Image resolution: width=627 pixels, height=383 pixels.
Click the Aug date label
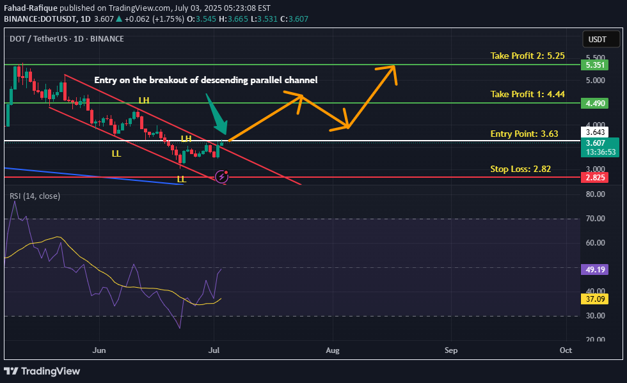332,350
